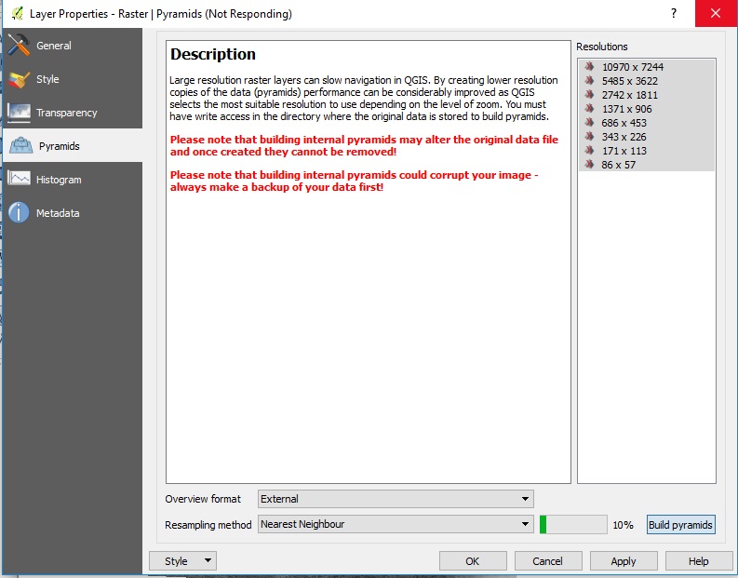This screenshot has height=578, width=738.
Task: Open the Style dropdown button at bottom
Action: click(182, 561)
